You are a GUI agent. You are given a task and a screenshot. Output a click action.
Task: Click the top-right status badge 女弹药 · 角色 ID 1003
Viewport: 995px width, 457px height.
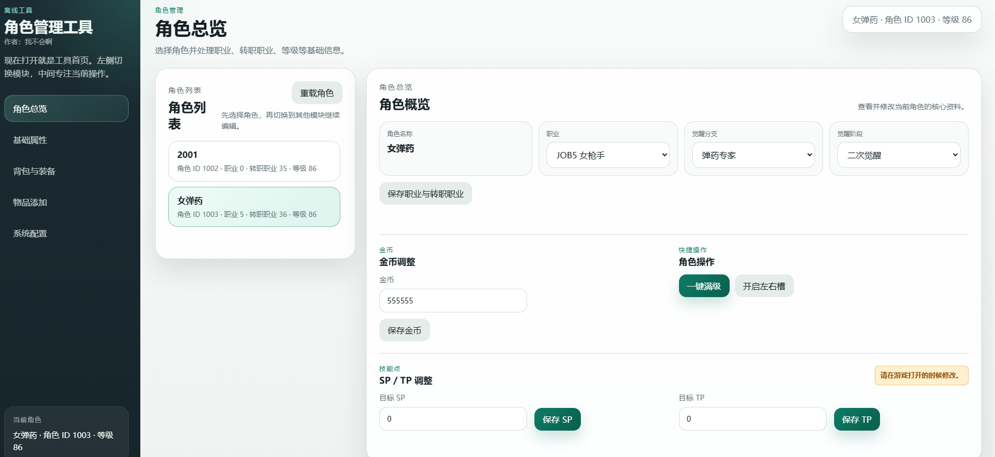(912, 20)
